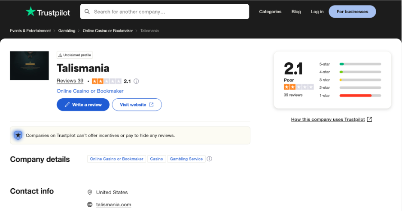Screen dimensions: 402x211
Task: Filter reviews by 1-star red bar
Action: [350, 96]
